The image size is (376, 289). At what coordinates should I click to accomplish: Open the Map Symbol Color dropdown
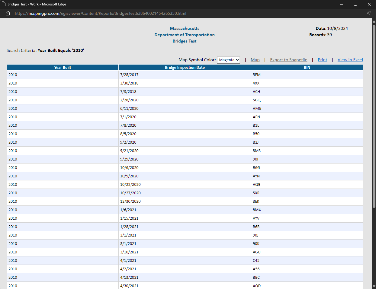pyautogui.click(x=228, y=60)
